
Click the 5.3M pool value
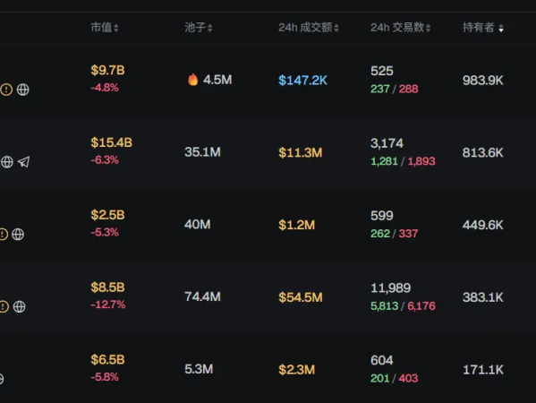(199, 369)
